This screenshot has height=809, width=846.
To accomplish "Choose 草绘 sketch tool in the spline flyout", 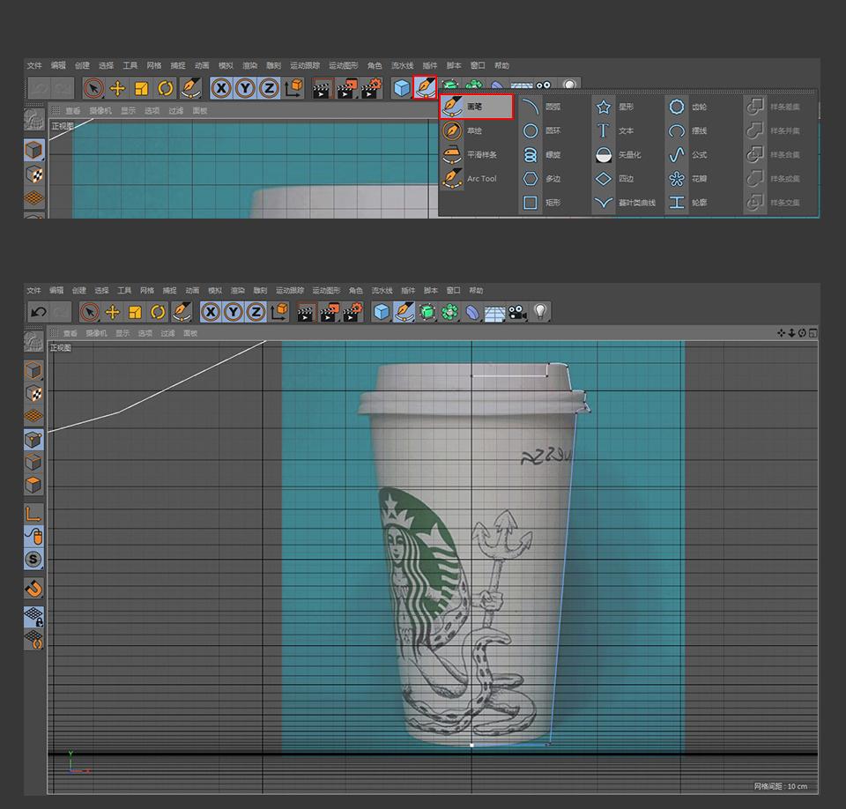I will (x=464, y=130).
